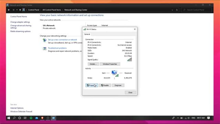Click the Wi-Fi Status title signal icon
This screenshot has width=220, height=124.
[x=85, y=29]
